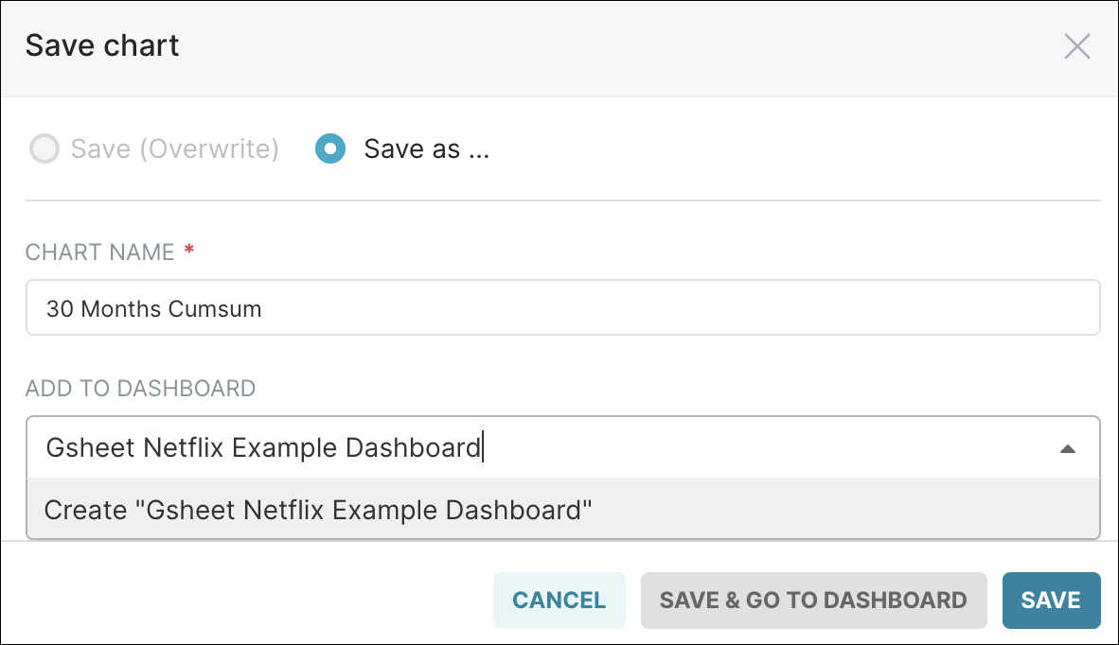Click the disabled 'Save (Overwrite)' radio option
This screenshot has height=645, width=1119.
coord(44,148)
